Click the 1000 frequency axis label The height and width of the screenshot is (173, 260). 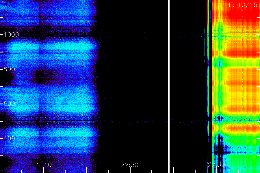pos(11,35)
